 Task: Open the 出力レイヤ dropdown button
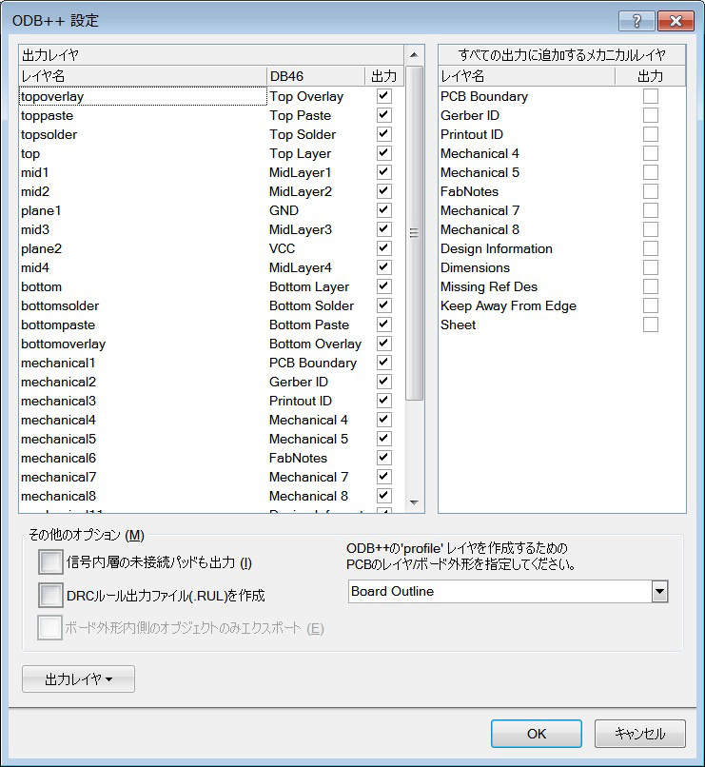click(78, 678)
